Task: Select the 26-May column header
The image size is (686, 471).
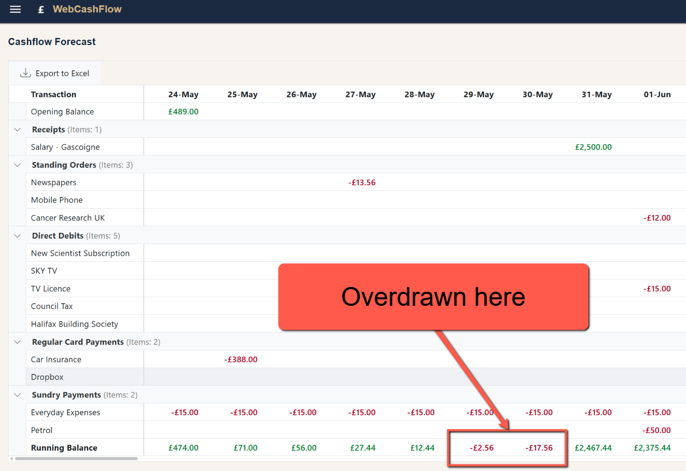Action: point(301,94)
